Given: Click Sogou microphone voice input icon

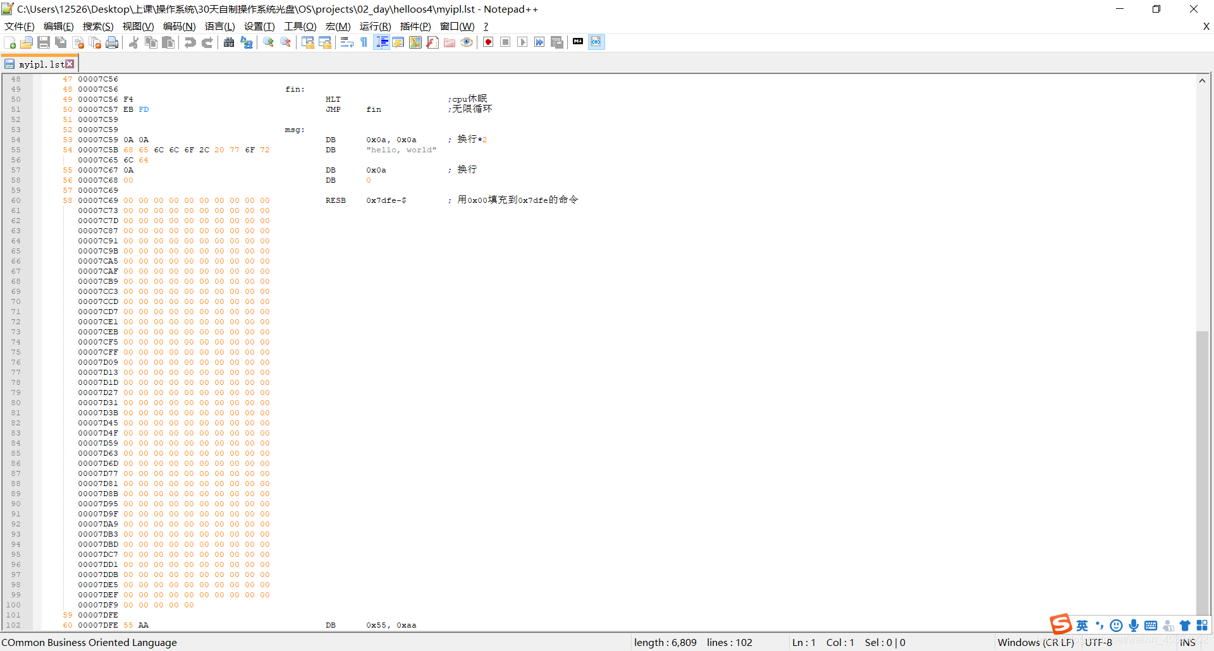Looking at the screenshot, I should (x=1134, y=625).
